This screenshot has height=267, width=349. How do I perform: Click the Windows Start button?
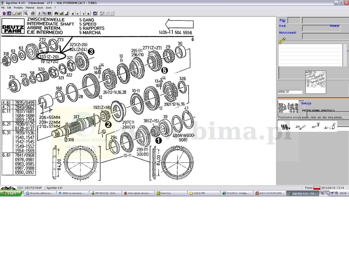point(11,193)
